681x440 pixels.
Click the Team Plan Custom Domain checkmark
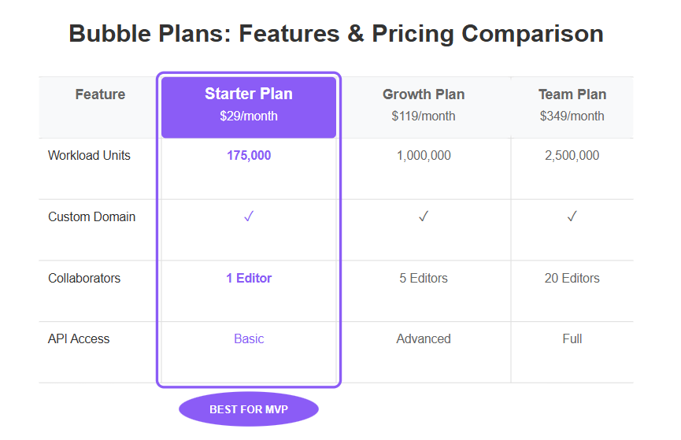click(x=572, y=217)
